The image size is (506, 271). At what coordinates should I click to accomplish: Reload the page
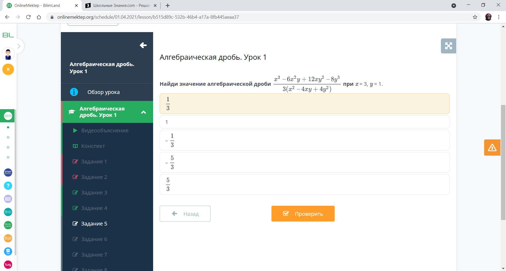click(28, 17)
